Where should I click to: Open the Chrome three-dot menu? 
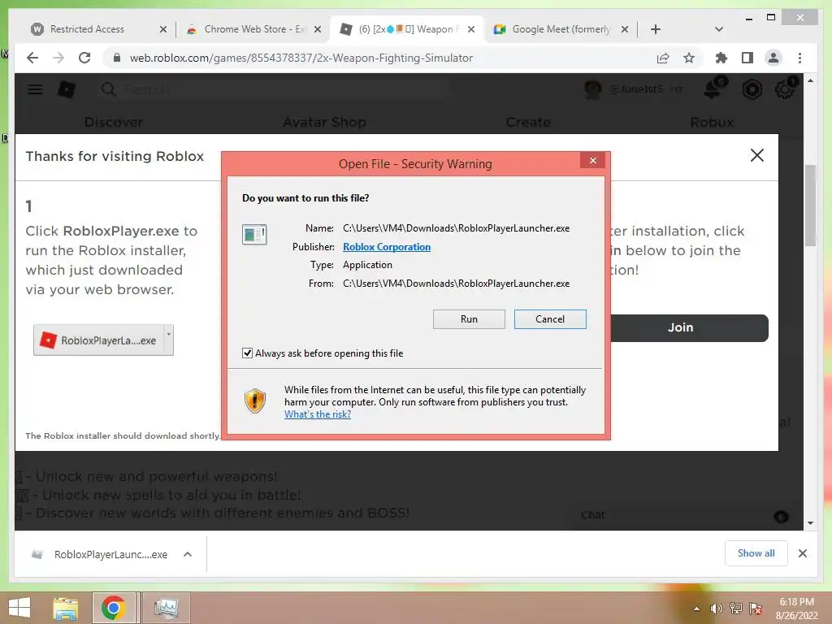tap(799, 58)
